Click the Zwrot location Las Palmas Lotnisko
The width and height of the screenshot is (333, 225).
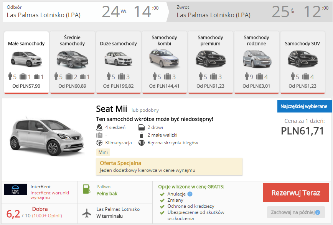coord(213,15)
